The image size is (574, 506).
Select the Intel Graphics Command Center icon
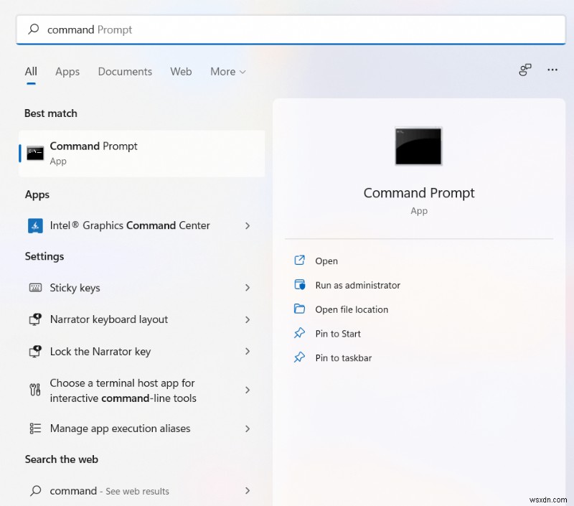tap(37, 225)
